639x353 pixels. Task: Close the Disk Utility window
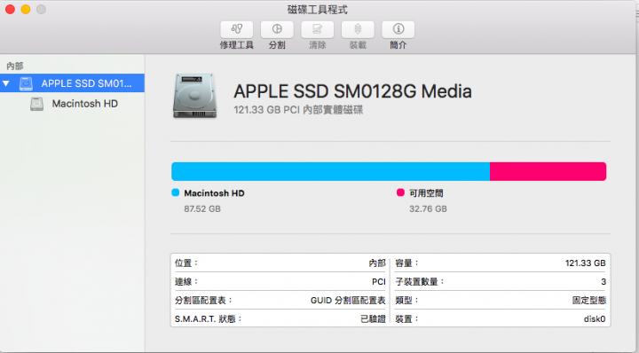(10, 10)
